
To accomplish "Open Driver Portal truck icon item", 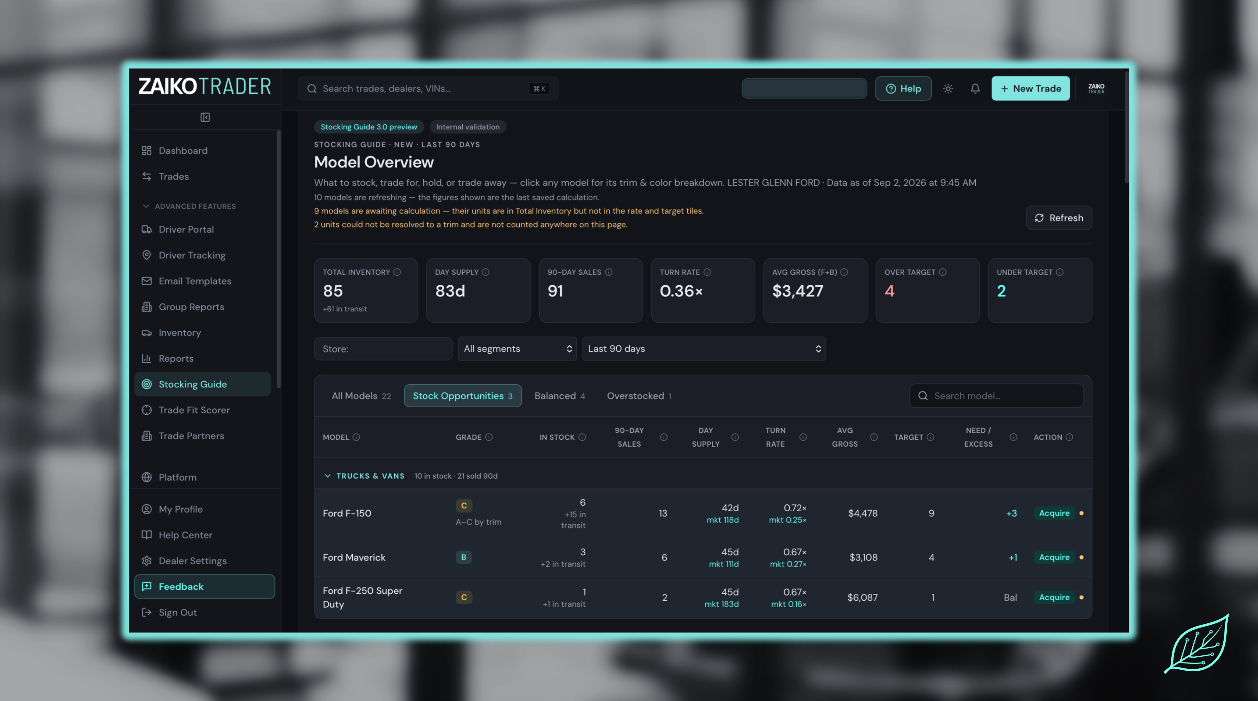I will pos(203,229).
